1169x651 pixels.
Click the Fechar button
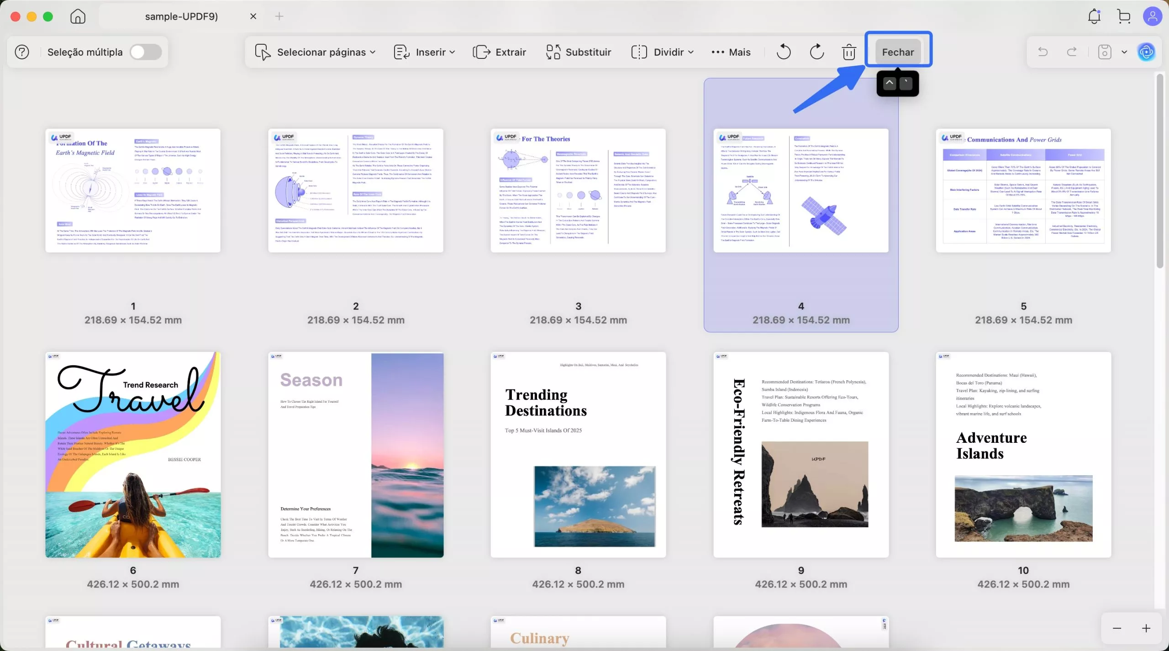coord(898,52)
